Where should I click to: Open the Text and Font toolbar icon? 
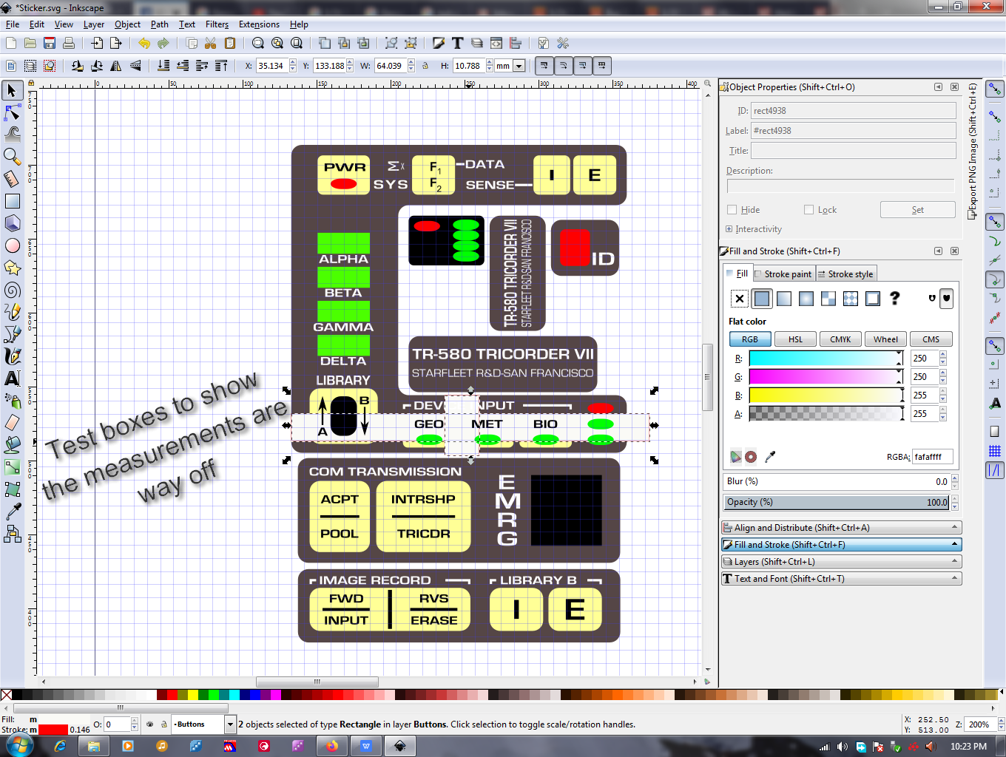(458, 43)
